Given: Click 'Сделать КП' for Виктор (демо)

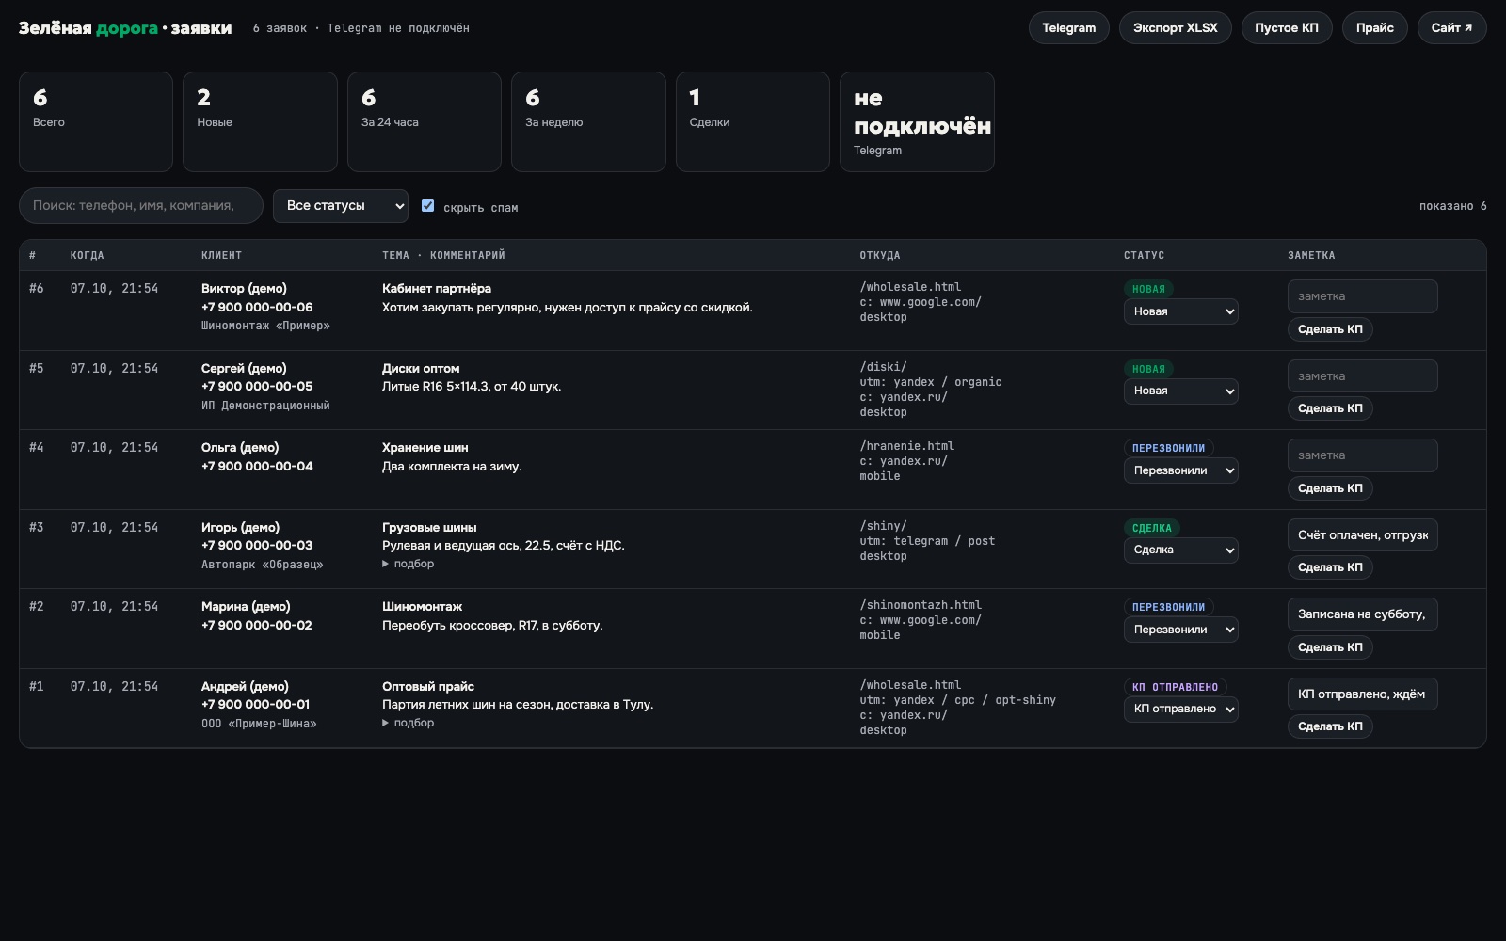Looking at the screenshot, I should point(1330,329).
